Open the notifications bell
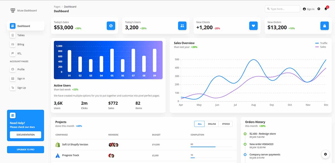The width and height of the screenshot is (335, 163). (x=326, y=9)
